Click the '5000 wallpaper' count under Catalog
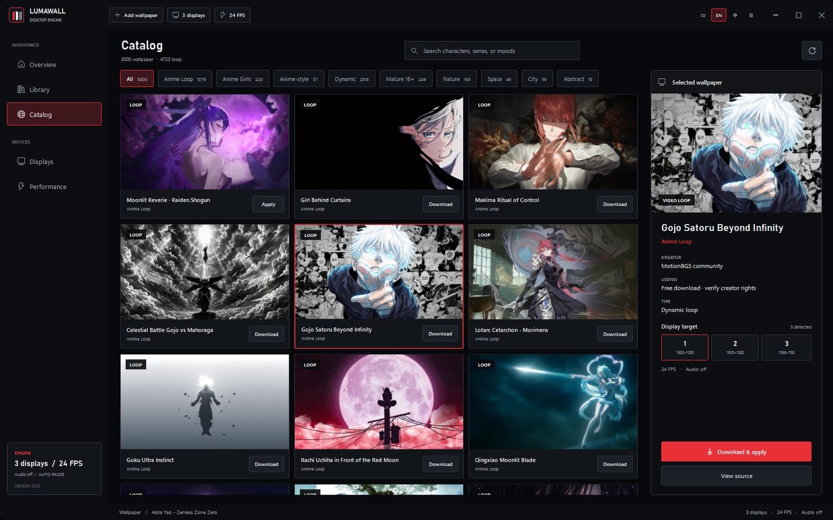Image resolution: width=833 pixels, height=520 pixels. coord(137,59)
